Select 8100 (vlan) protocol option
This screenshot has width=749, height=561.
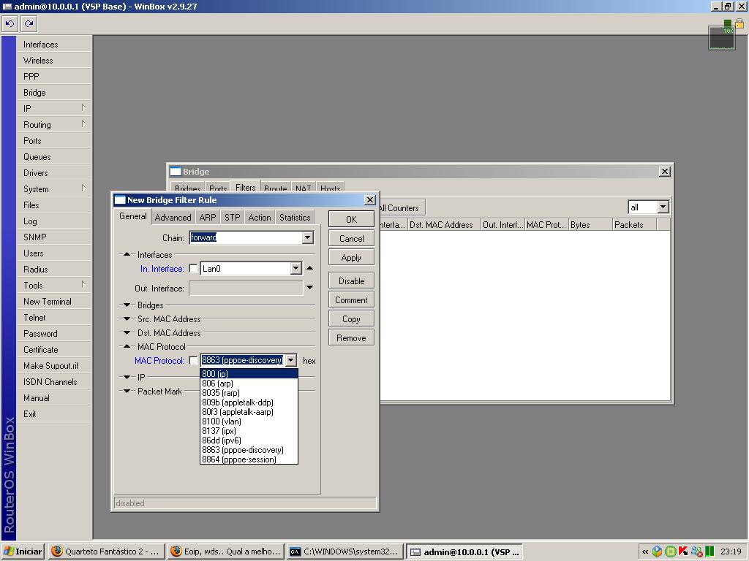coord(249,421)
